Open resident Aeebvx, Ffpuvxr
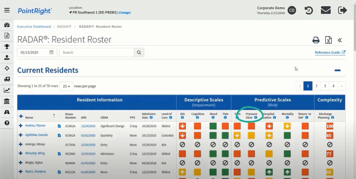This screenshot has height=179, width=356. click(35, 126)
